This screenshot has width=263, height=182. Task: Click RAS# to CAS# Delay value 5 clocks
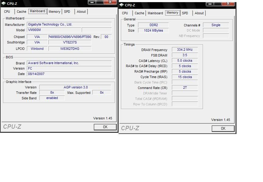(185, 66)
